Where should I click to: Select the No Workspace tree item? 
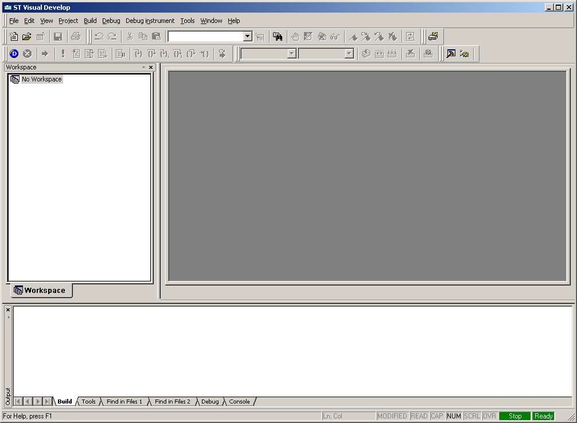point(41,79)
